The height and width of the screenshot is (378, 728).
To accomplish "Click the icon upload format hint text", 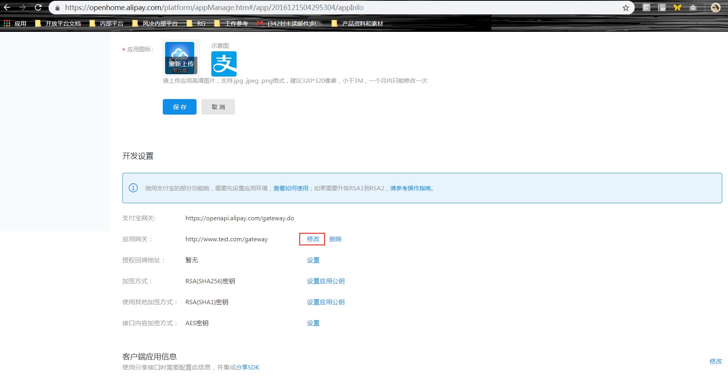I will pos(295,81).
